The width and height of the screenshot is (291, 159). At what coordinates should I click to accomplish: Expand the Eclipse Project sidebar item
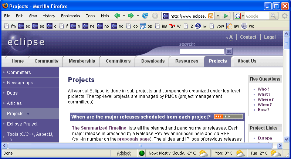pos(4,124)
